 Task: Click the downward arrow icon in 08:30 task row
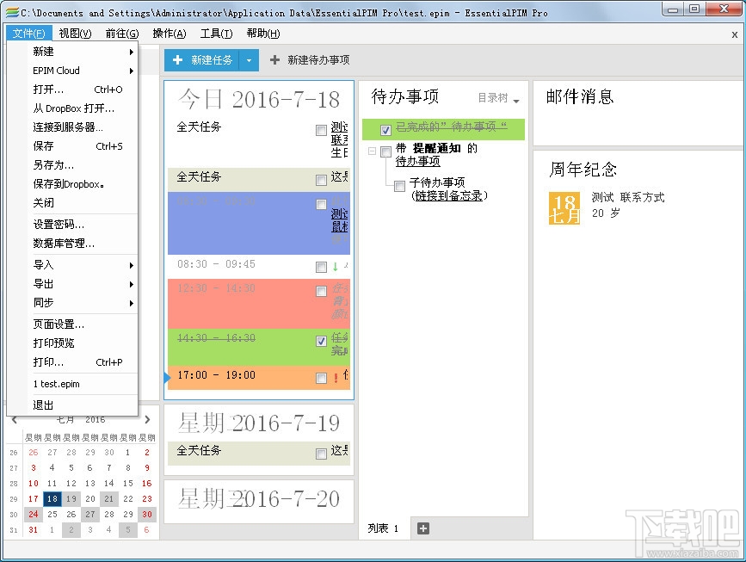[335, 266]
